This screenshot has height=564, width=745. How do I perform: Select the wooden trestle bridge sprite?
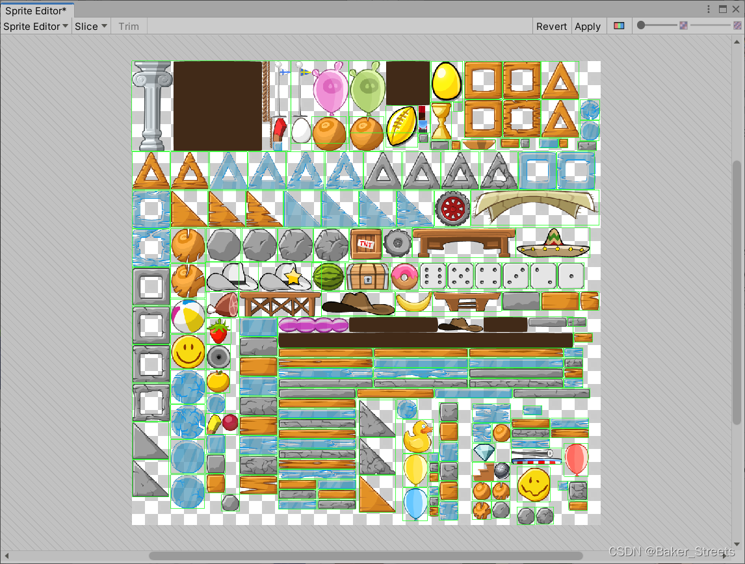[x=280, y=304]
